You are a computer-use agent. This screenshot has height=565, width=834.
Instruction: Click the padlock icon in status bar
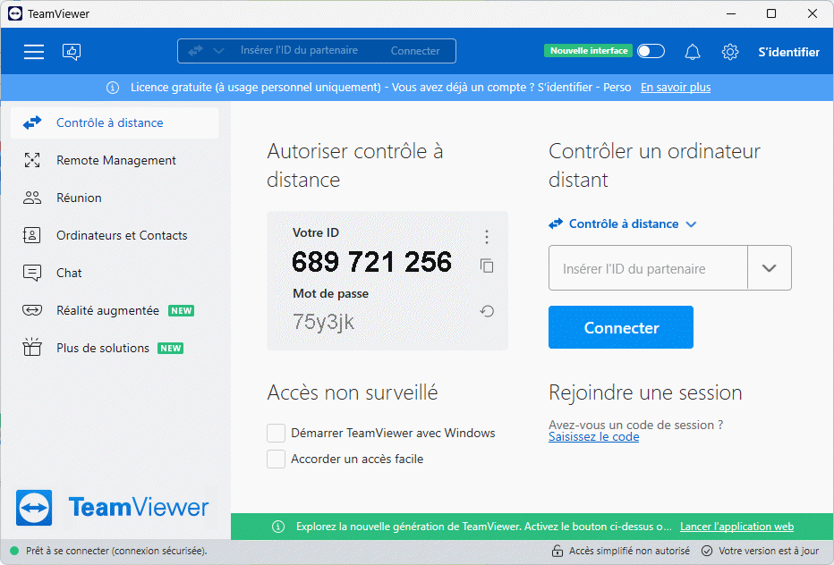tap(557, 551)
